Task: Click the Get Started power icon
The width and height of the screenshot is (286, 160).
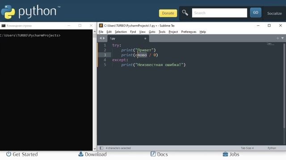Action: 8,154
